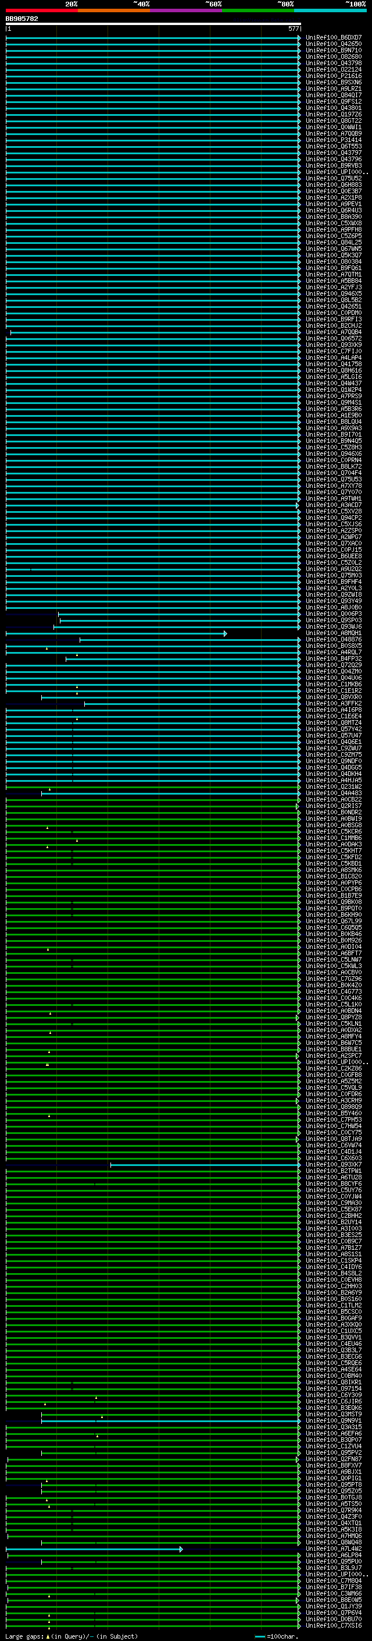Click UniRef100_Q2RIS7 label
372x1641 pixels.
[334, 806]
